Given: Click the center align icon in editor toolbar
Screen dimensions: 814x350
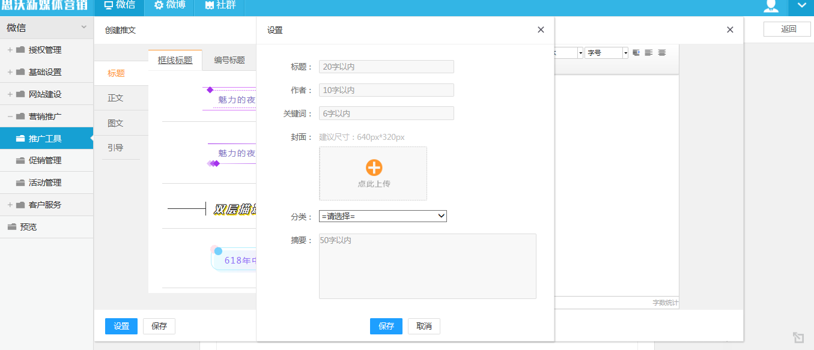Looking at the screenshot, I should coord(661,53).
